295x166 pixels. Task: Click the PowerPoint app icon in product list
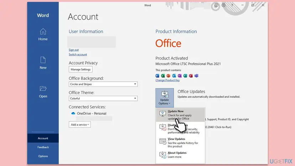[169, 76]
